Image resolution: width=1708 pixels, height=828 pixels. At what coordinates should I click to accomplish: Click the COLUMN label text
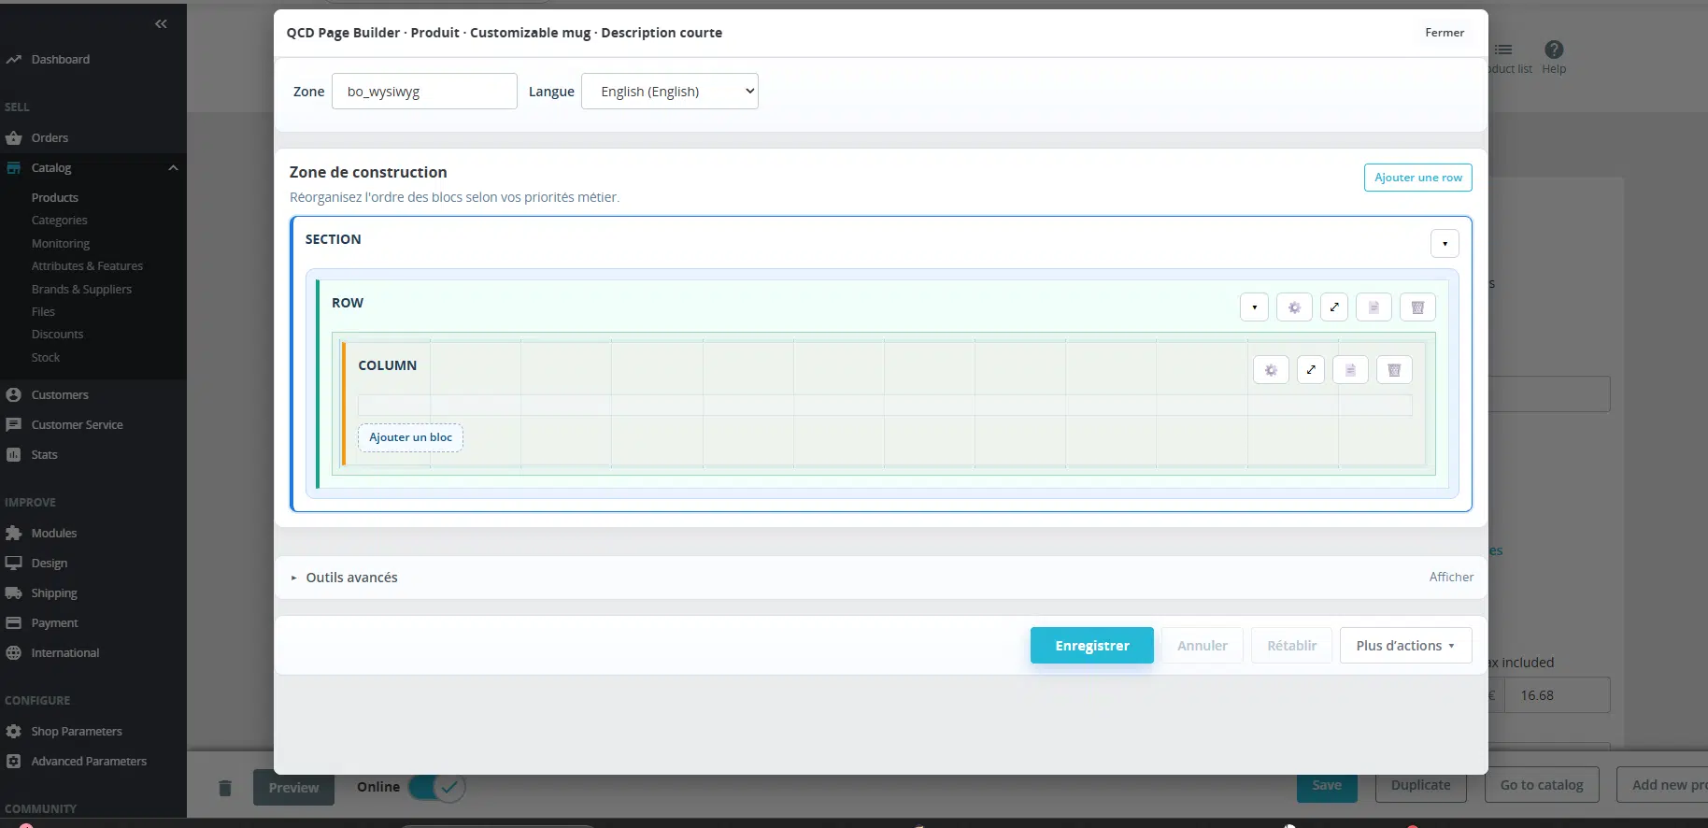point(387,365)
